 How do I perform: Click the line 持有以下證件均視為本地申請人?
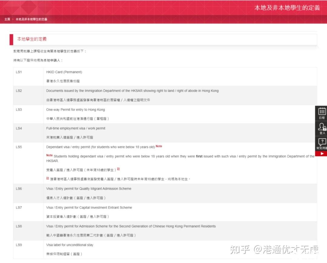38,60
